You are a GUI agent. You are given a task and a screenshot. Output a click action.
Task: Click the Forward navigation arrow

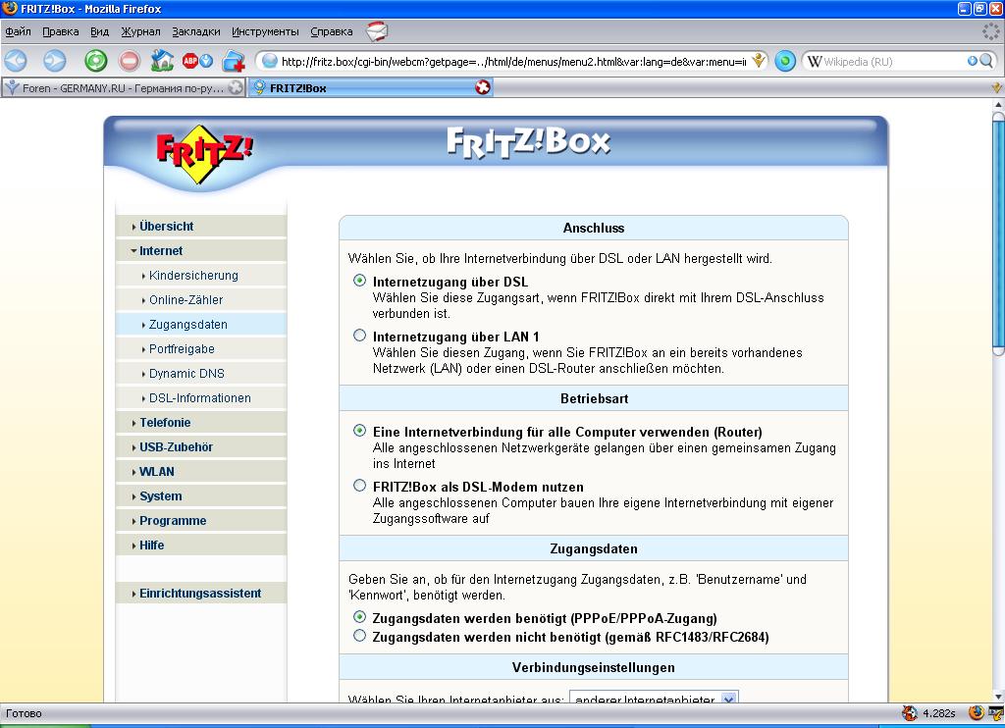click(x=54, y=61)
